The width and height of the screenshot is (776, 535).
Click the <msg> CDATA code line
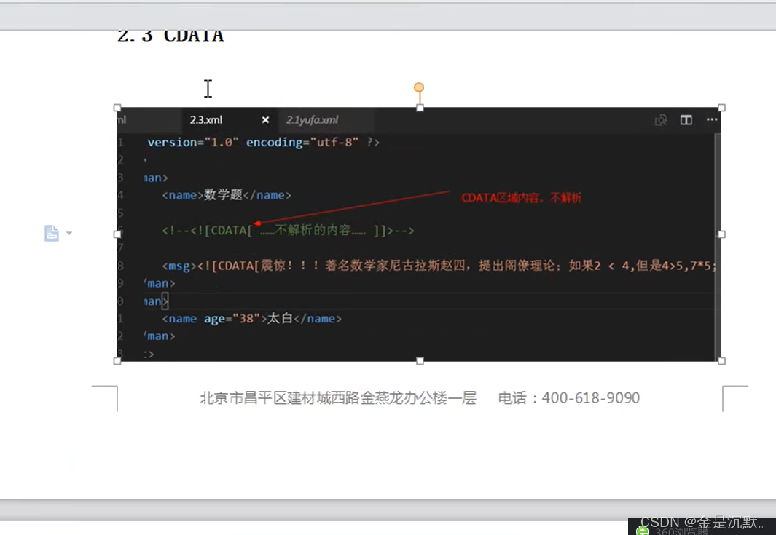tap(439, 266)
